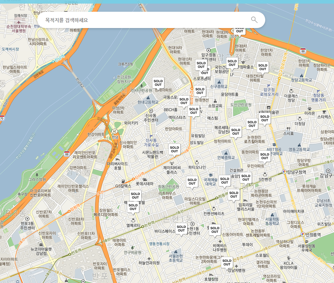Select SOLD OUT marker above 국민건강보험공단
This screenshot has height=283, width=334.
pos(232,63)
